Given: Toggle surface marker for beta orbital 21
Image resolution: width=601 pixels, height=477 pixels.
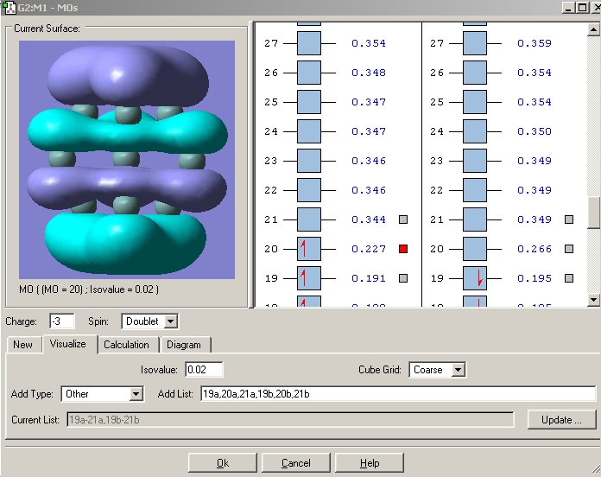Looking at the screenshot, I should click(569, 219).
